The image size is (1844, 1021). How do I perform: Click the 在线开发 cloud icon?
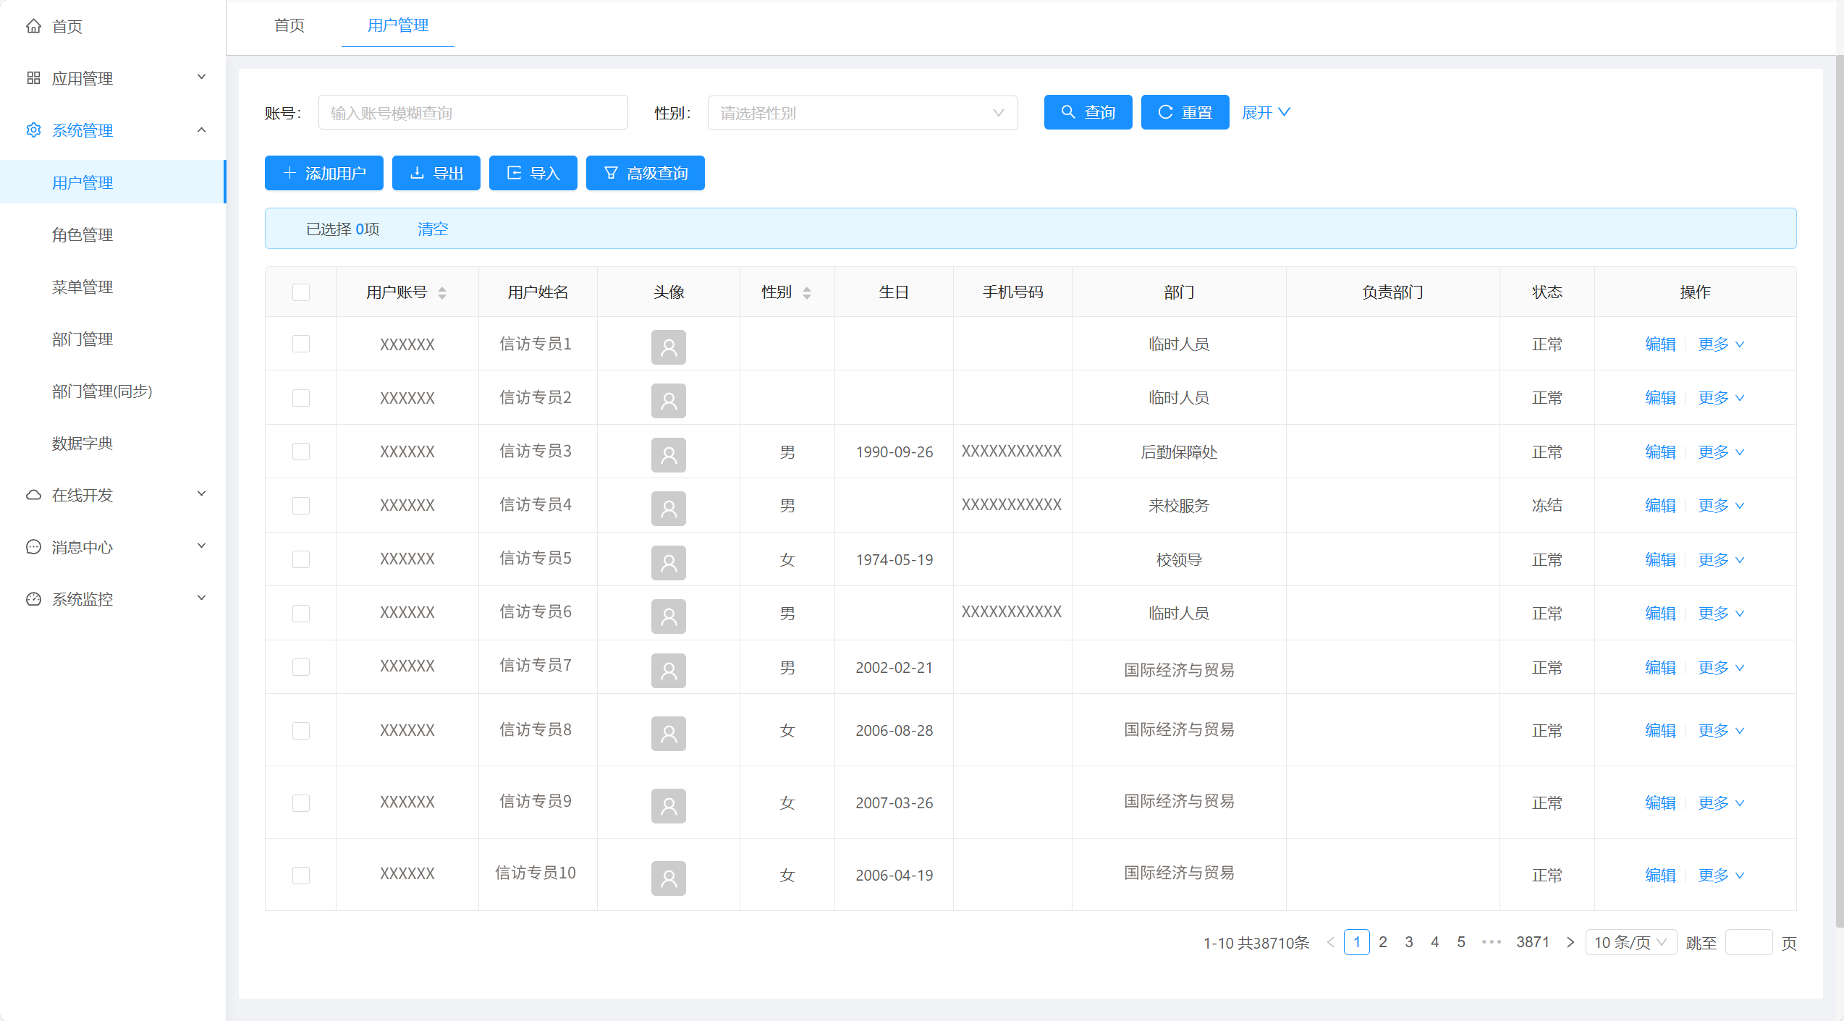(x=33, y=495)
